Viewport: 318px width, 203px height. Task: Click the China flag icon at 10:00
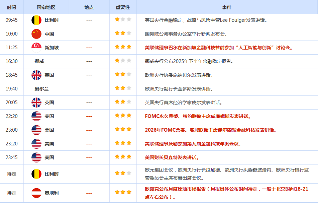coord(36,34)
